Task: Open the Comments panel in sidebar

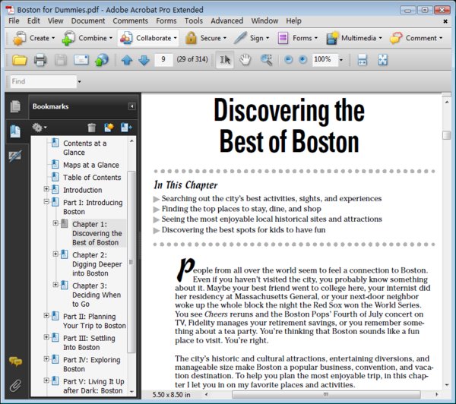Action: pos(14,362)
